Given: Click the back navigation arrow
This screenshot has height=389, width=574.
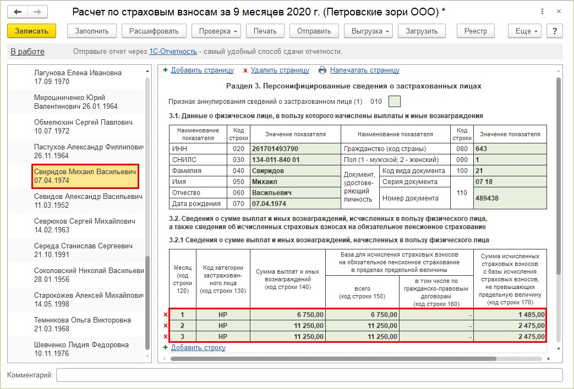Looking at the screenshot, I should click(x=18, y=12).
